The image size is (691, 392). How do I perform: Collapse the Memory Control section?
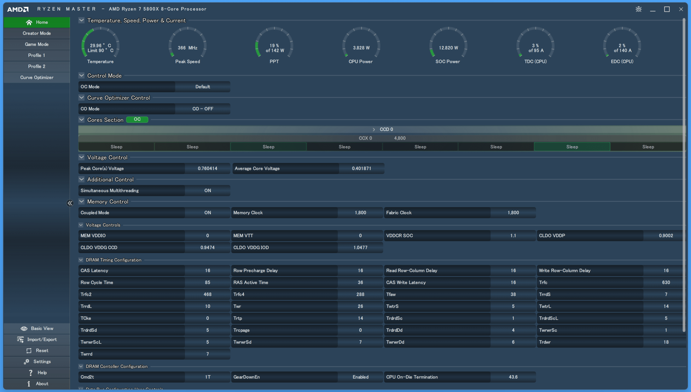click(82, 201)
